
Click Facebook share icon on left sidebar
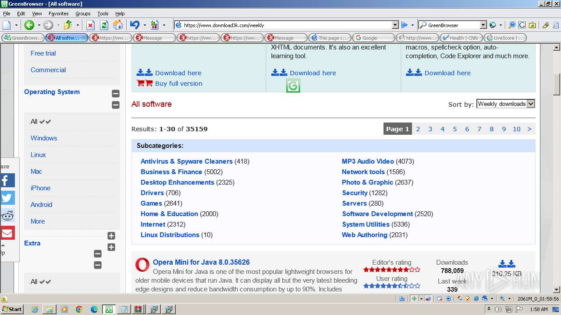click(x=7, y=180)
